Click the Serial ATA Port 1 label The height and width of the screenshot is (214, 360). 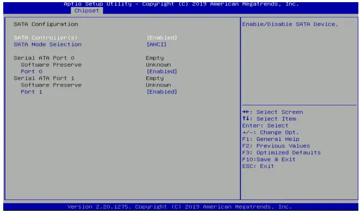click(x=44, y=78)
